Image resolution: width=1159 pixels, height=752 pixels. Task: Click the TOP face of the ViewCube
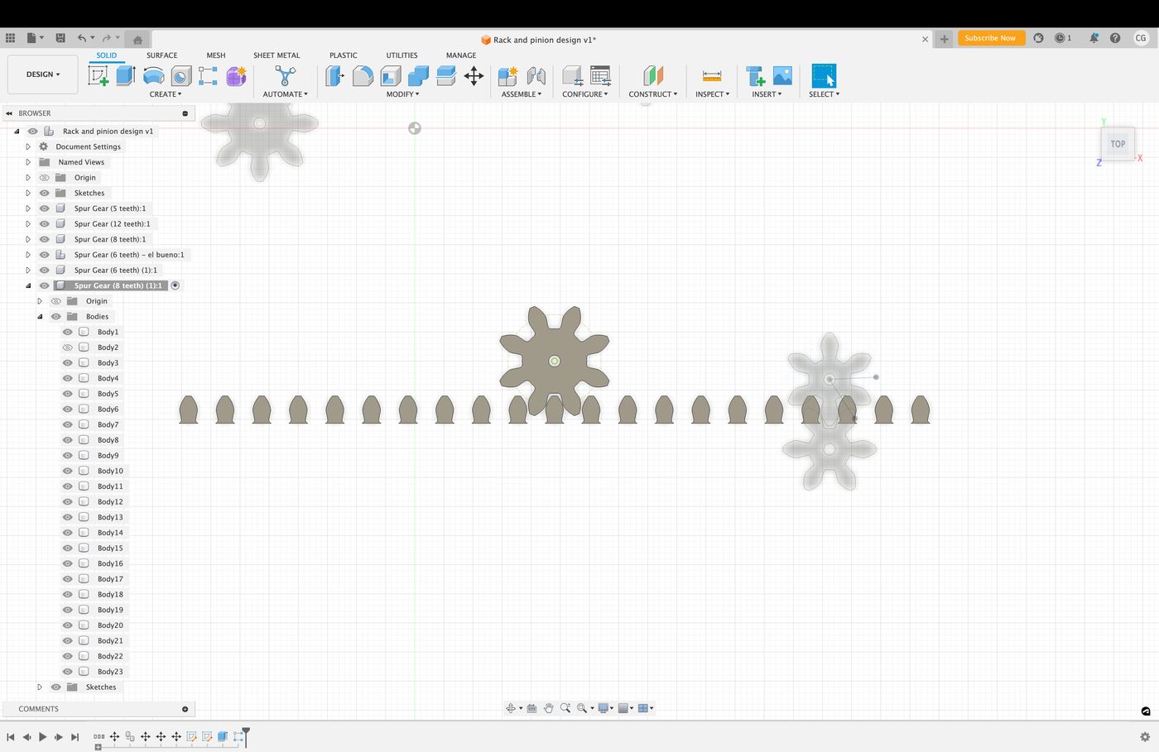(1118, 144)
